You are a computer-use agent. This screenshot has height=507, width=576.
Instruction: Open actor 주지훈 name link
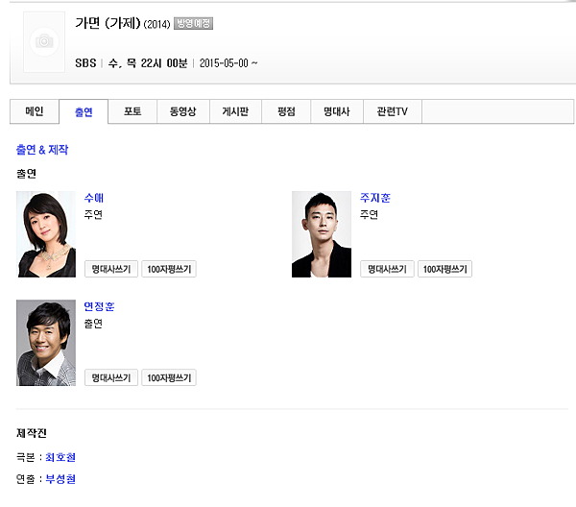375,198
